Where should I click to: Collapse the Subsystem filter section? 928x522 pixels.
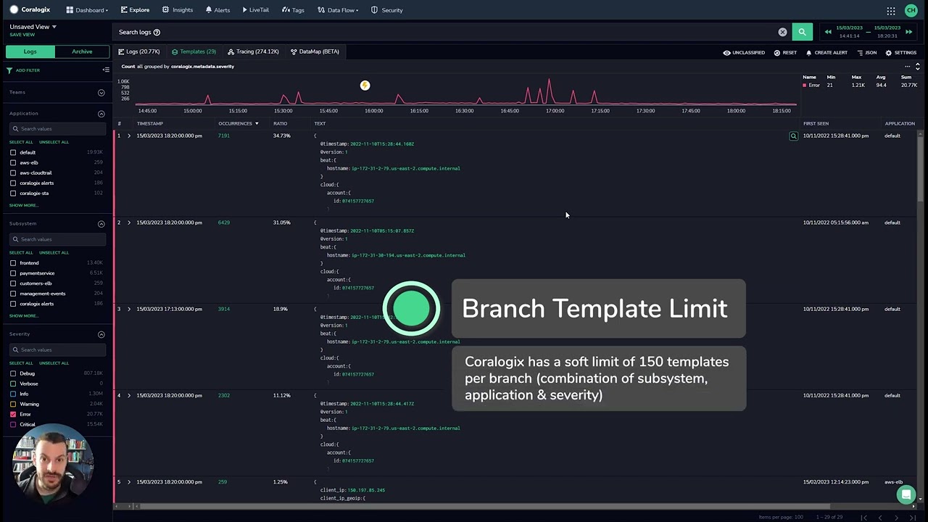101,224
